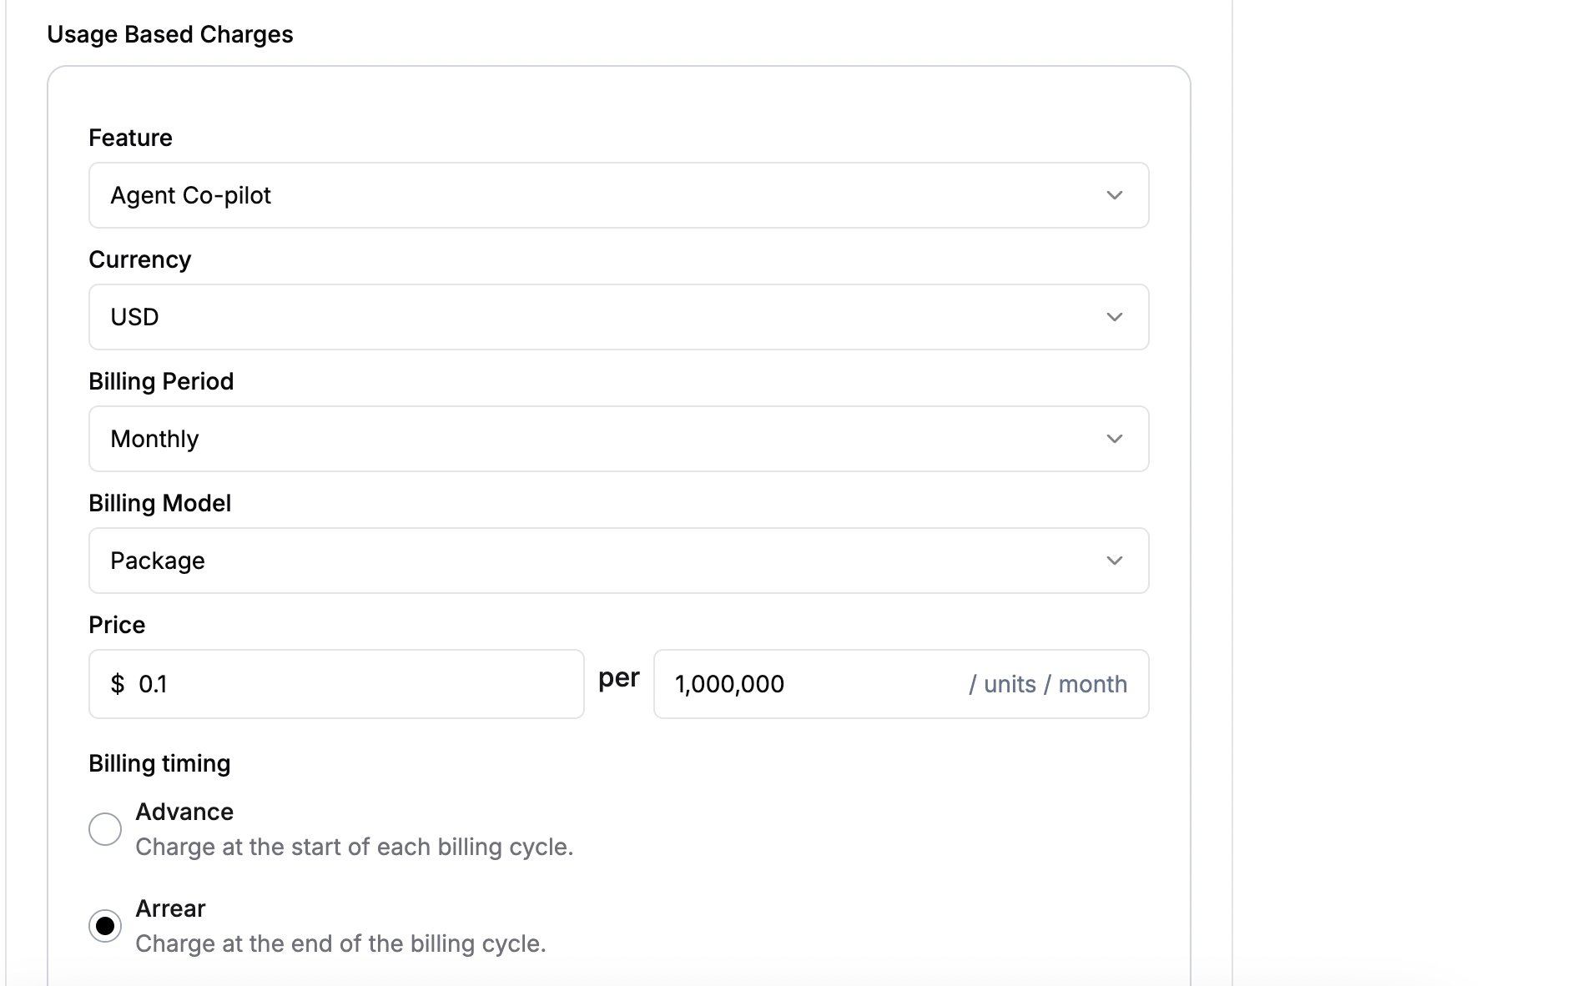
Task: Select the Arrear billing timing radio button
Action: (105, 926)
